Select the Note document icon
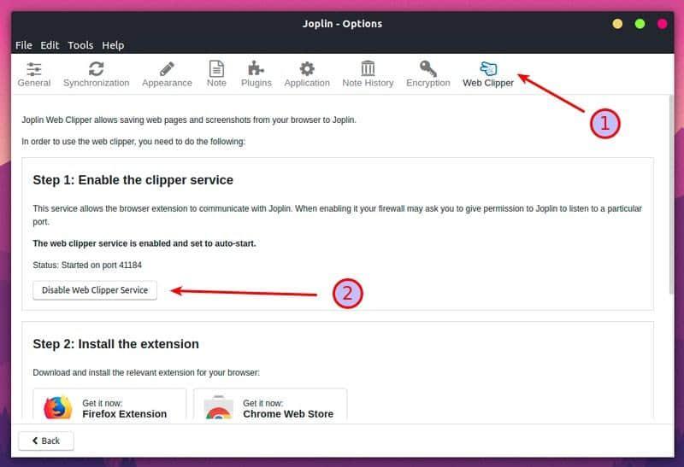Viewport: 684px width, 467px height. [x=216, y=68]
